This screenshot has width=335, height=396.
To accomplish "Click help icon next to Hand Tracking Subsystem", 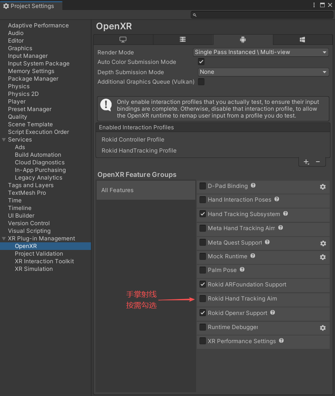I will tap(286, 214).
